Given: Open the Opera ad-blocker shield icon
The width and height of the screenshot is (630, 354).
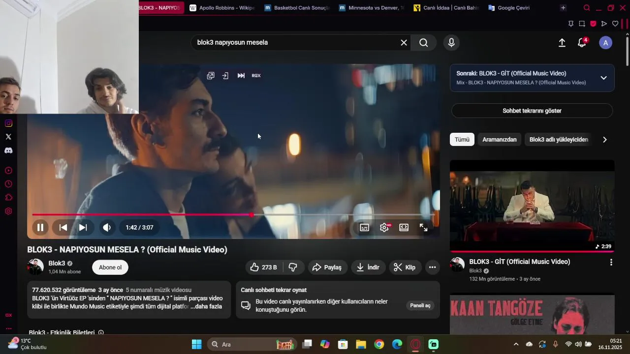Looking at the screenshot, I should [593, 24].
